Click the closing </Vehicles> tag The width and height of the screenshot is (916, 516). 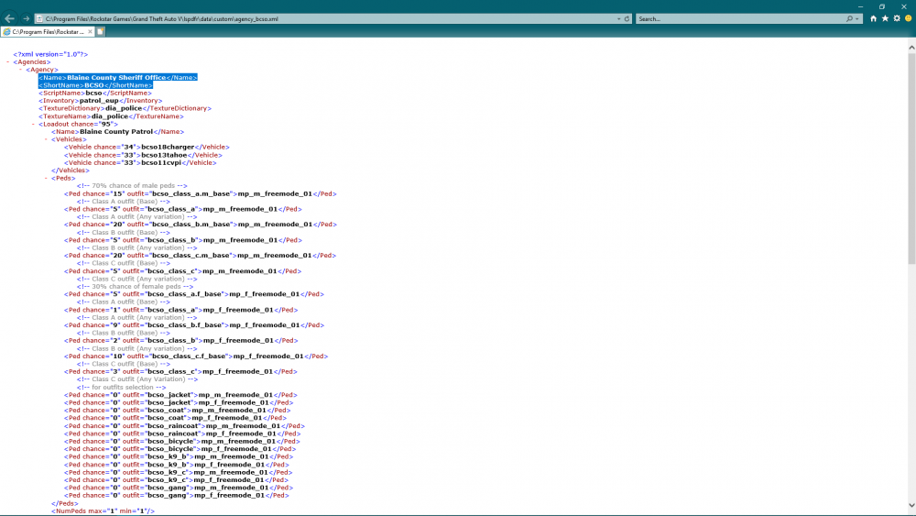pos(71,170)
